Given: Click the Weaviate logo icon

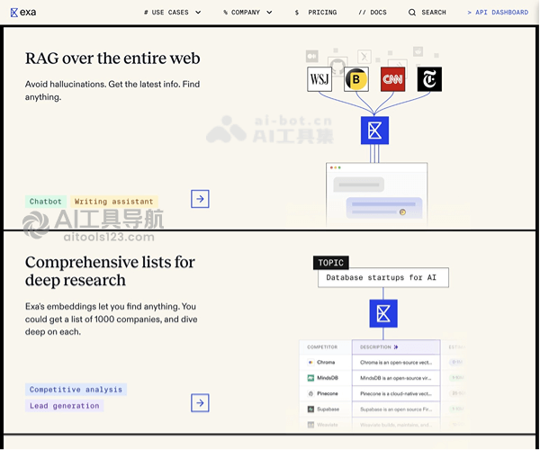Looking at the screenshot, I should (x=310, y=425).
